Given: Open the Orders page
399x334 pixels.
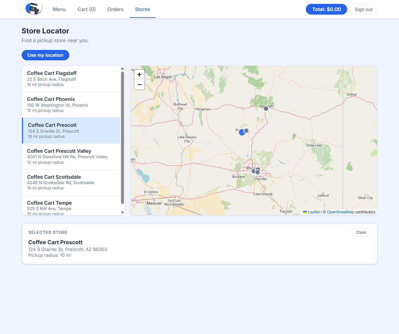Looking at the screenshot, I should click(115, 9).
